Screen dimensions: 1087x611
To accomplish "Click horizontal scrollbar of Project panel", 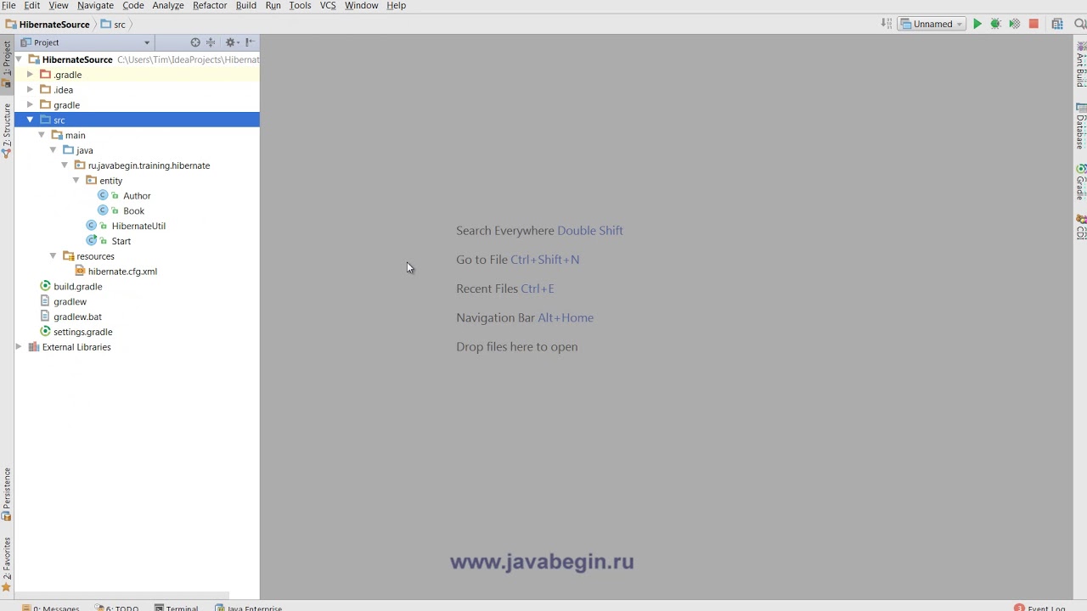I will click(x=121, y=596).
